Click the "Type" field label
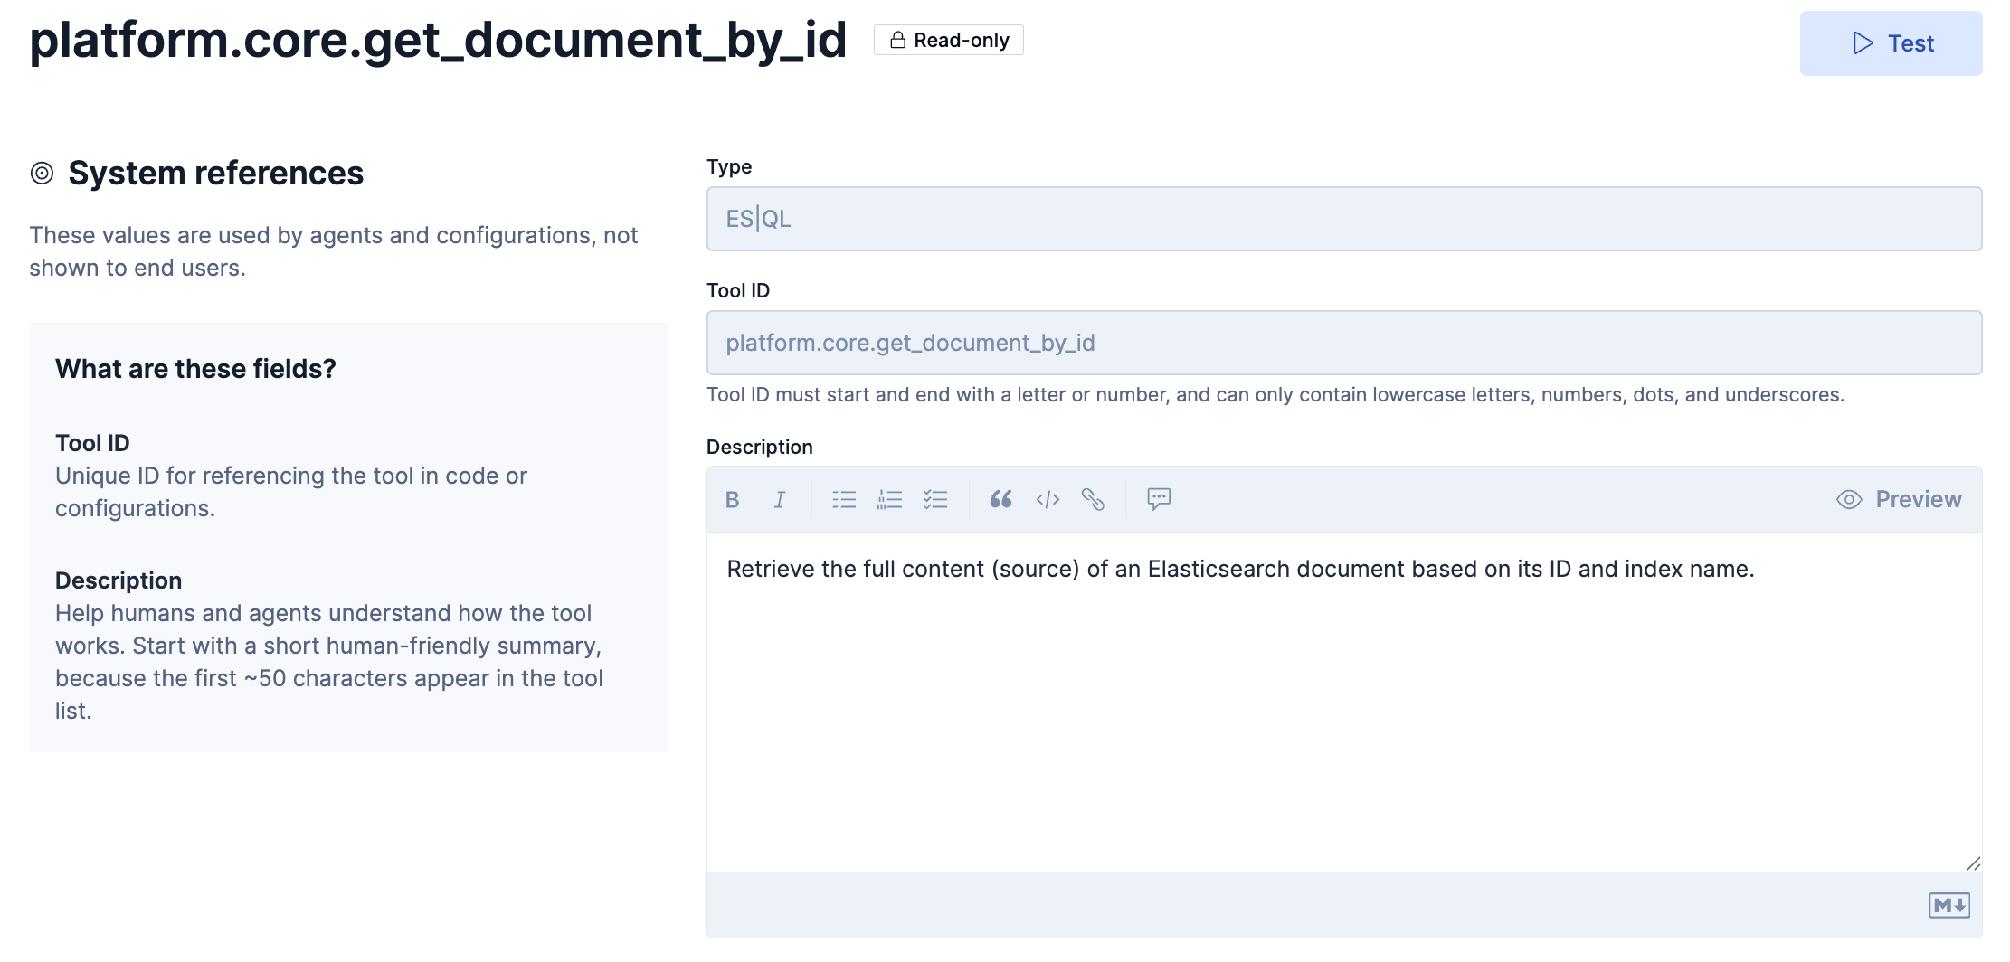The height and width of the screenshot is (962, 2010). (729, 166)
